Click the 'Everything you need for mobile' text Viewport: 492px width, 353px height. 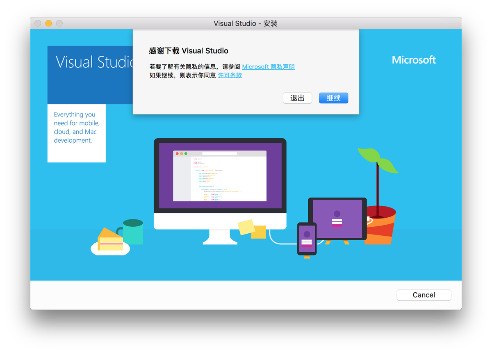pyautogui.click(x=77, y=128)
